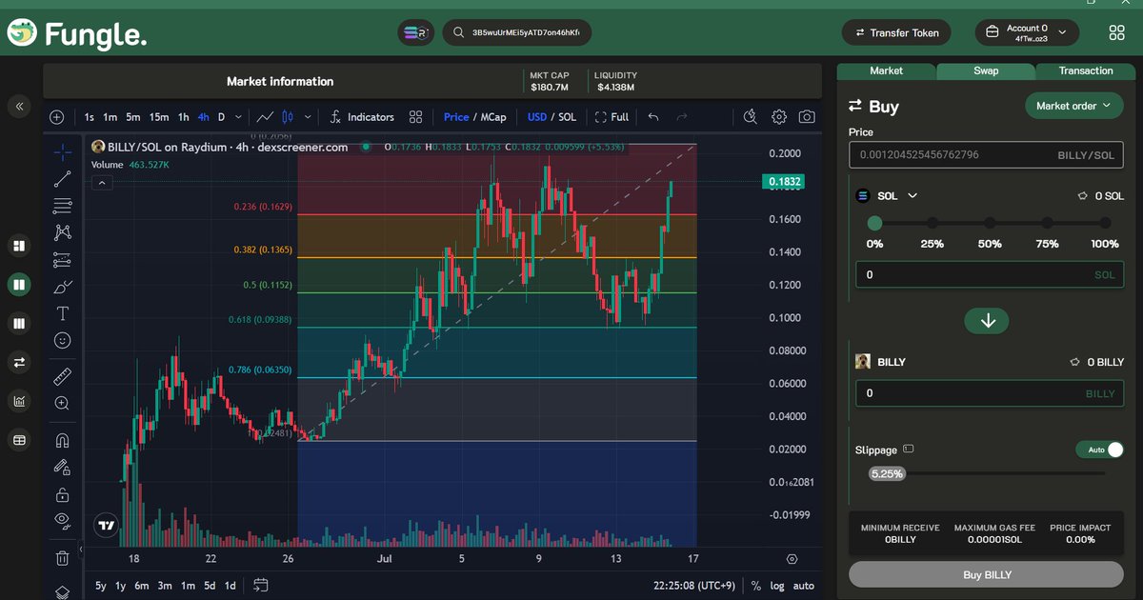Choose the chart patterns tool
The image size is (1143, 600).
[x=63, y=231]
